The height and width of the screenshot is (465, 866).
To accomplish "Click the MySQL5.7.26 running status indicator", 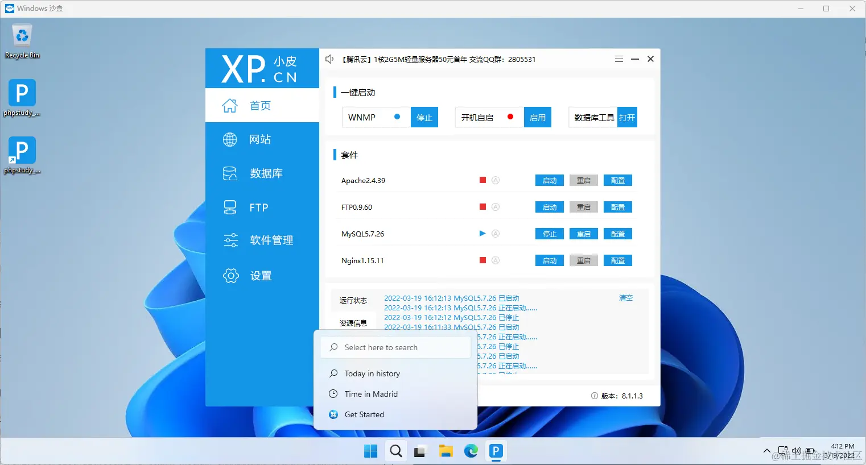I will (x=482, y=233).
